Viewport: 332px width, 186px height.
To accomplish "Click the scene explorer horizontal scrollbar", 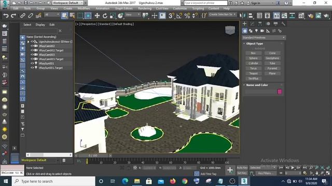I will pos(49,155).
